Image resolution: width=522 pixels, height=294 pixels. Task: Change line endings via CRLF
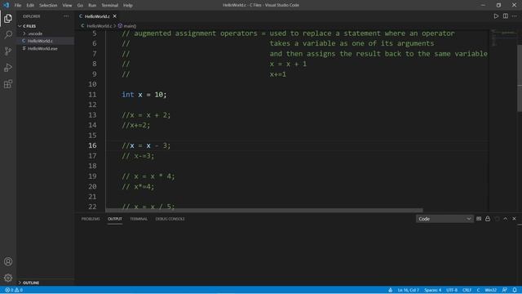[x=467, y=290]
